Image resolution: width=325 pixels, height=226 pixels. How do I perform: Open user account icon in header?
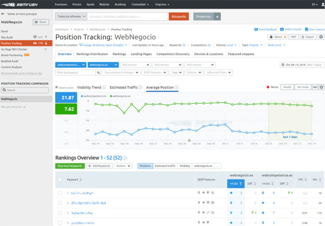[x=323, y=4]
